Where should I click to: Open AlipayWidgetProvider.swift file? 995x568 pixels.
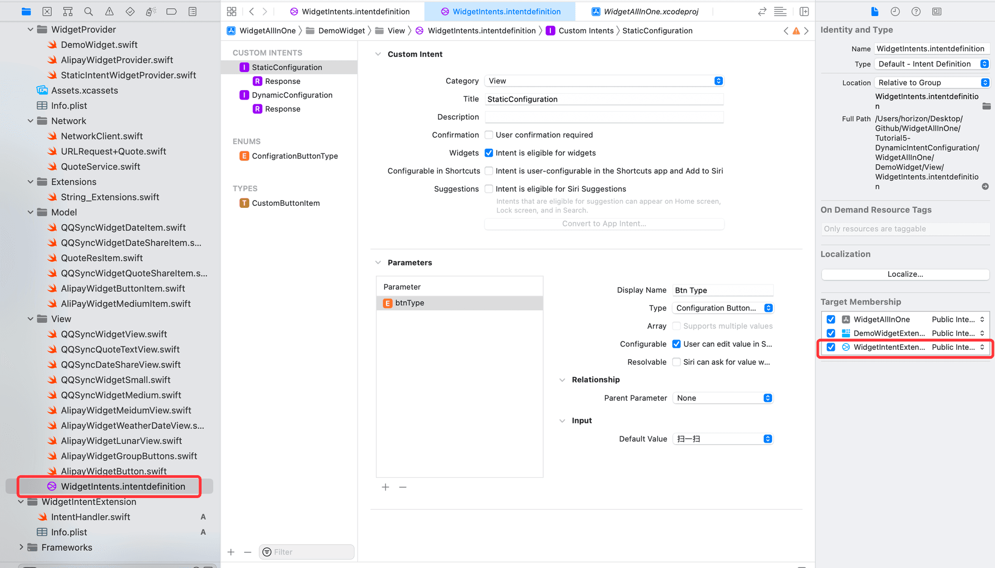(117, 60)
